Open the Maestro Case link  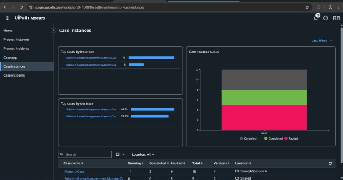74,171
